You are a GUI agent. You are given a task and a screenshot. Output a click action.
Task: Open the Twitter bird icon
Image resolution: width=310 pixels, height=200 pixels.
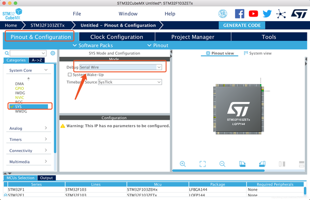267,14
